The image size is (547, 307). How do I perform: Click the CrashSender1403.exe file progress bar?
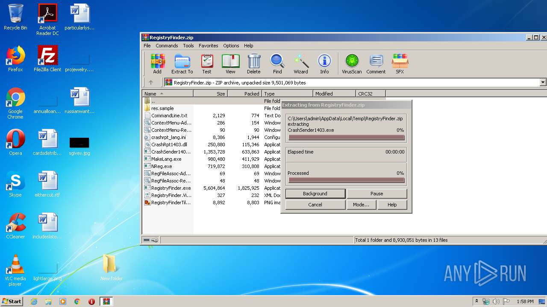tap(346, 138)
